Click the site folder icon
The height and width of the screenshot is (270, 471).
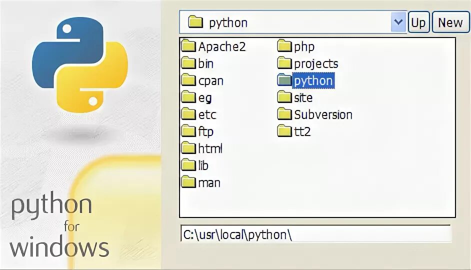284,97
